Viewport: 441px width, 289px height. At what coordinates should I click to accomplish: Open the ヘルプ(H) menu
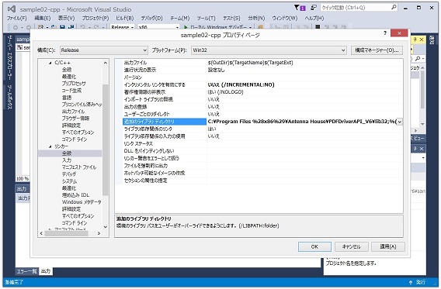[x=314, y=18]
